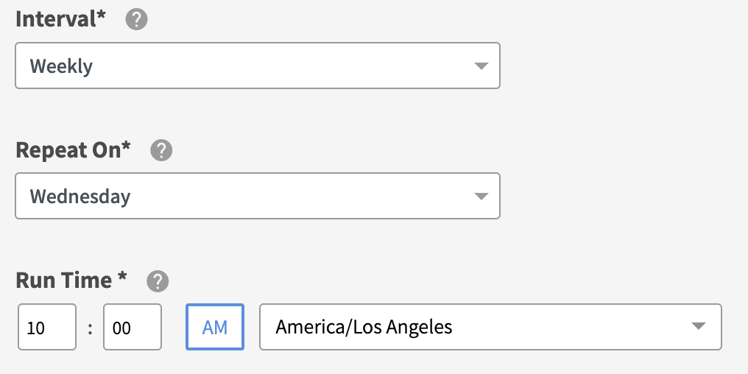Click the Repeat On field label

(x=73, y=150)
